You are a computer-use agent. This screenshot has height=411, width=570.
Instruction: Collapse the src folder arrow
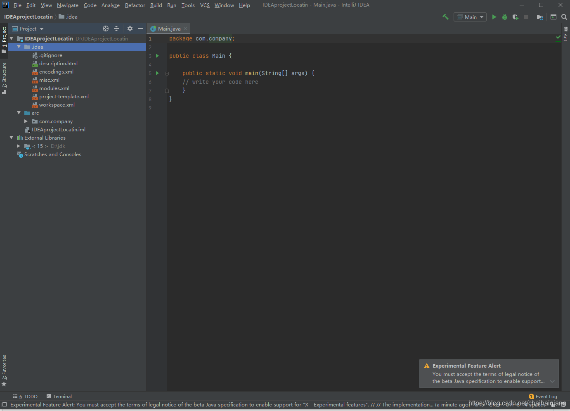click(x=19, y=113)
